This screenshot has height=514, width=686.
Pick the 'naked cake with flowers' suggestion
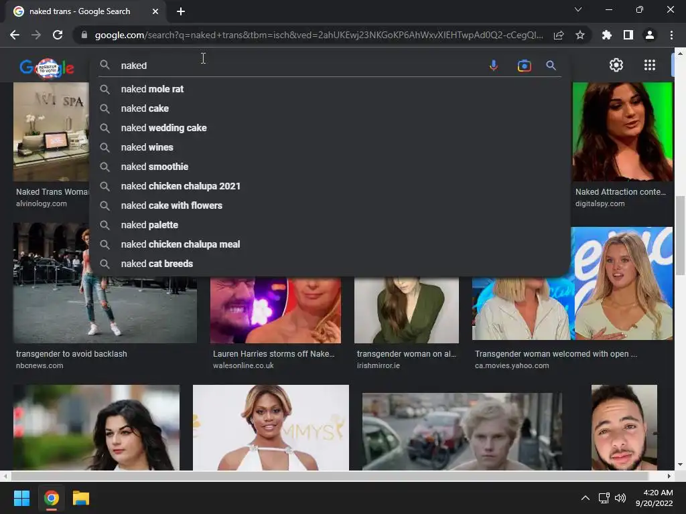(330, 205)
